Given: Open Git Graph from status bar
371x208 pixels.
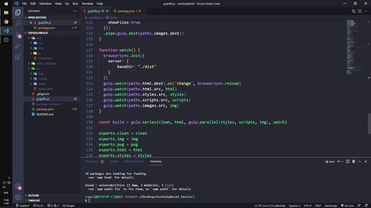Looking at the screenshot, I should [x=68, y=206].
